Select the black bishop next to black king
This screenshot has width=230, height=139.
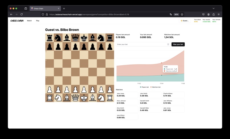point(92,38)
